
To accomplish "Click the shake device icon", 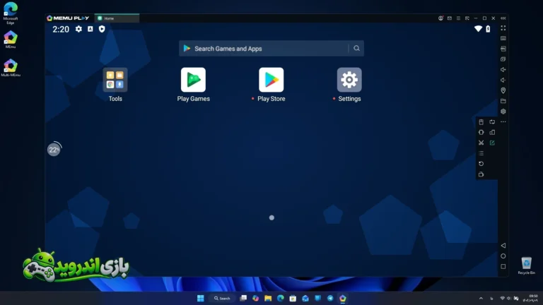I will click(481, 132).
